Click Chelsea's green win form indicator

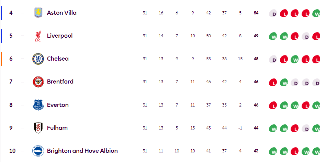point(295,60)
